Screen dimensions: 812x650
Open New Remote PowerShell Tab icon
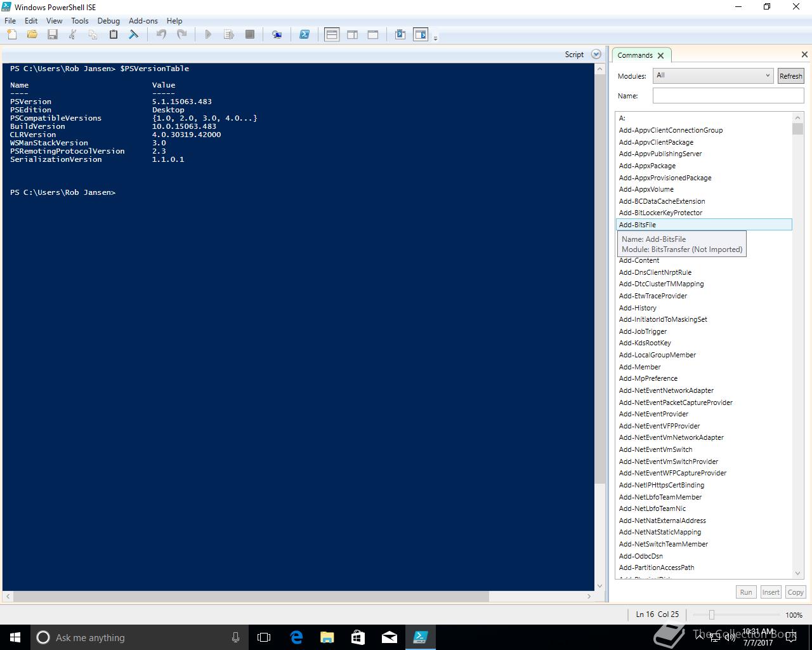[277, 35]
